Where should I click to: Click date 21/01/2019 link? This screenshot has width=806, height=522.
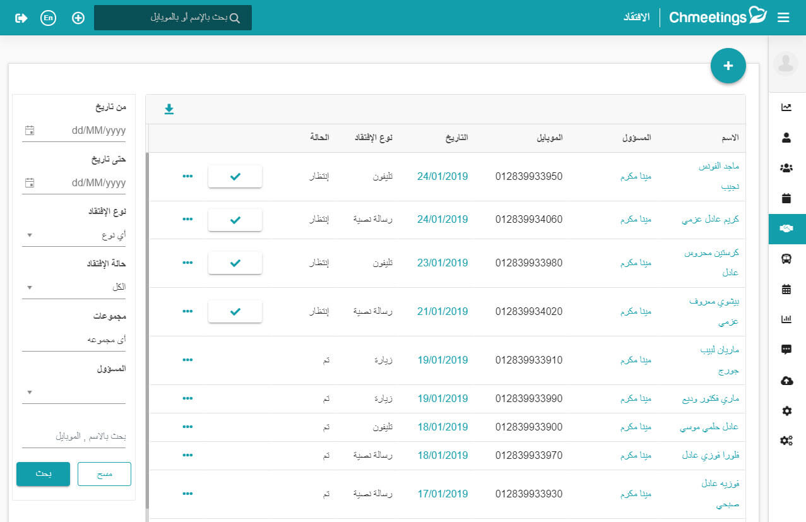pyautogui.click(x=442, y=311)
